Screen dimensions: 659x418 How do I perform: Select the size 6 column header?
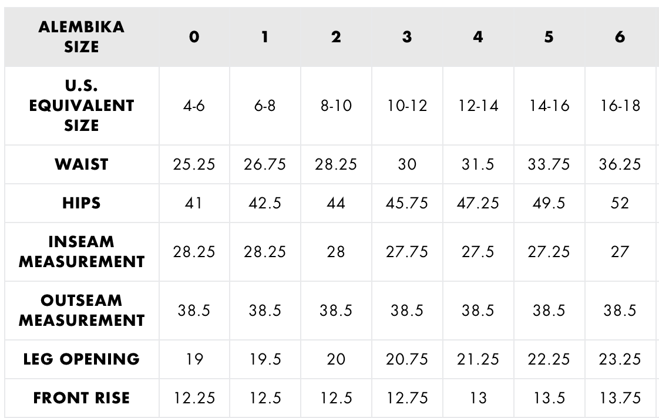coord(620,37)
